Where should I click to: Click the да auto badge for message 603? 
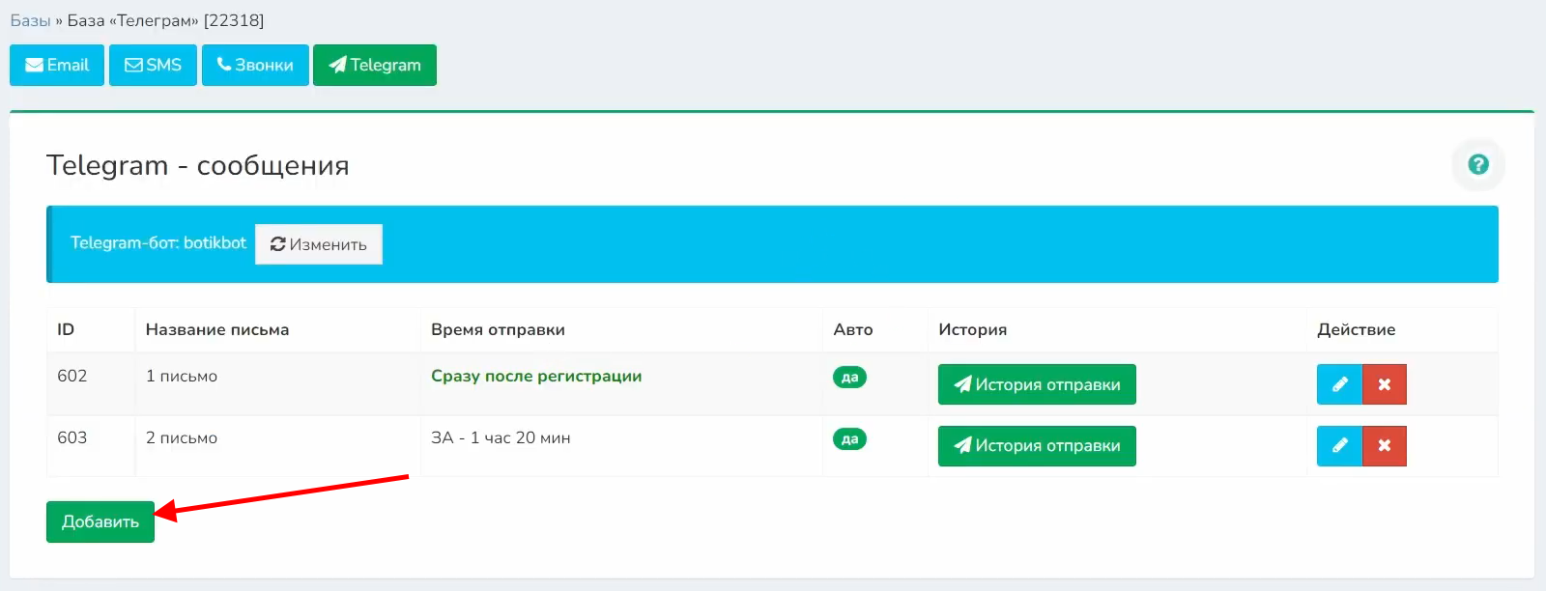[x=849, y=439]
